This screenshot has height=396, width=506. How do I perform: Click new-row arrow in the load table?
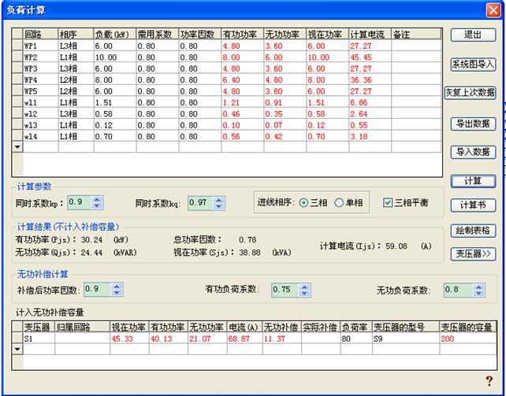pos(17,147)
